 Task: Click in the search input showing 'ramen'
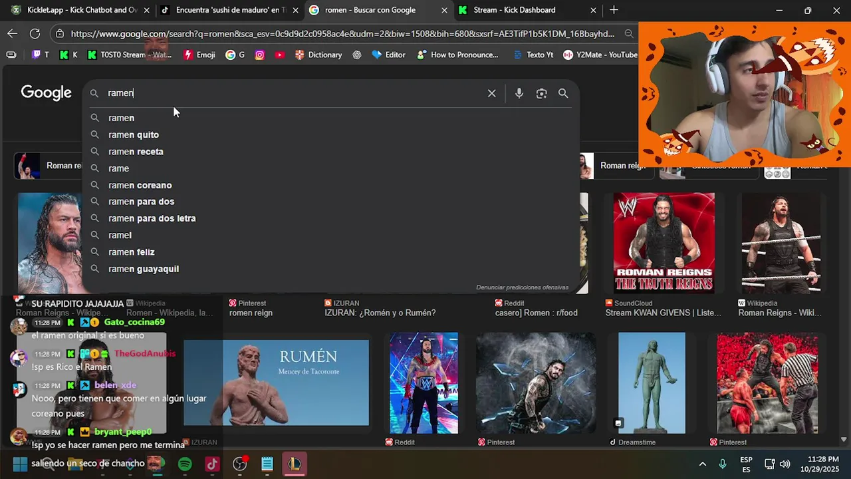point(293,93)
